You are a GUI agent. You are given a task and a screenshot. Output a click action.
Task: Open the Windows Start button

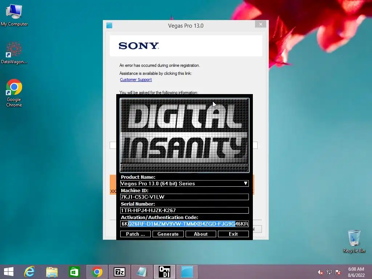tap(9, 272)
